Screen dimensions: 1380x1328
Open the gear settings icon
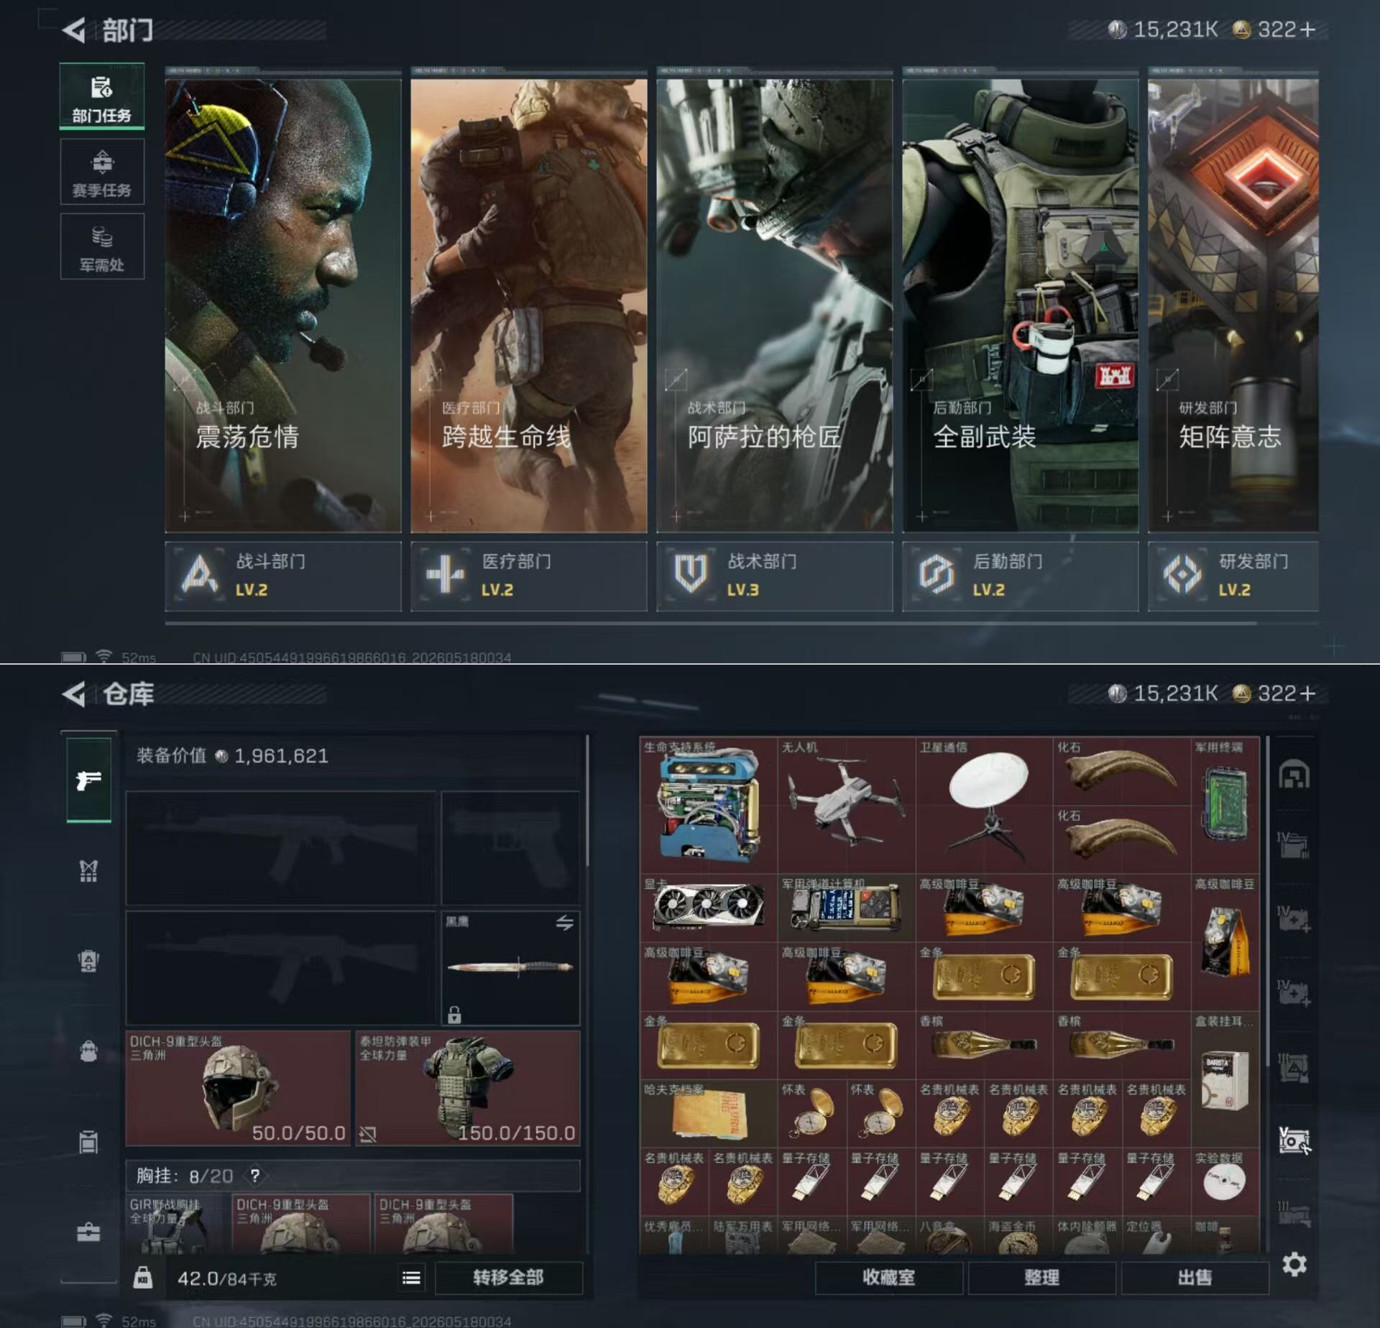click(x=1294, y=1265)
